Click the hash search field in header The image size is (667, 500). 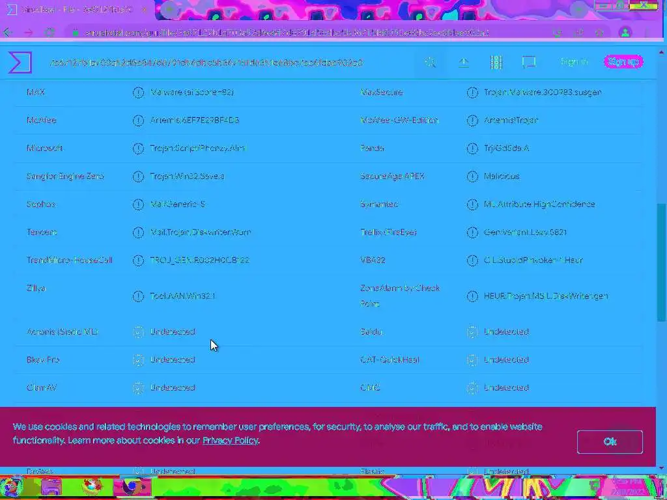(206, 62)
